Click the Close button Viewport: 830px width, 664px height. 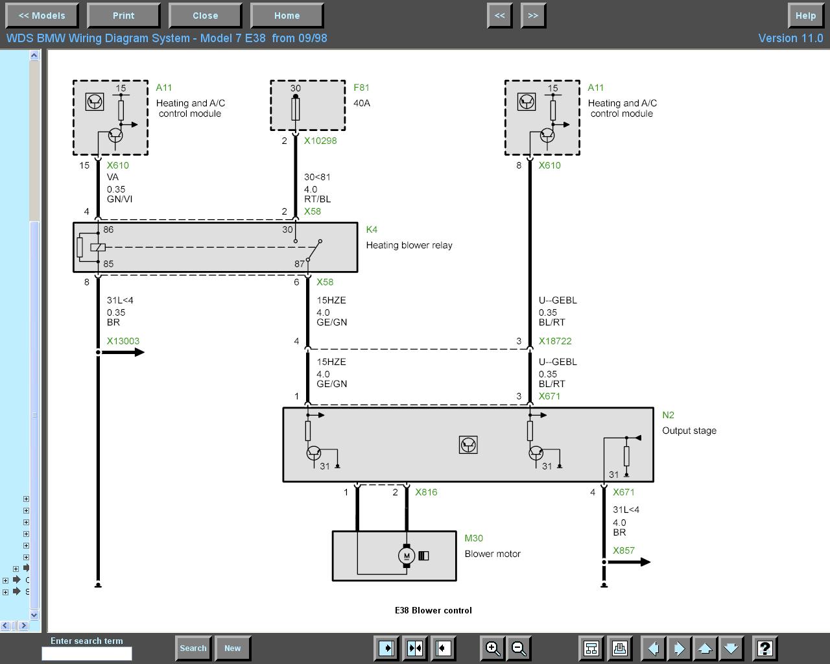coord(205,16)
